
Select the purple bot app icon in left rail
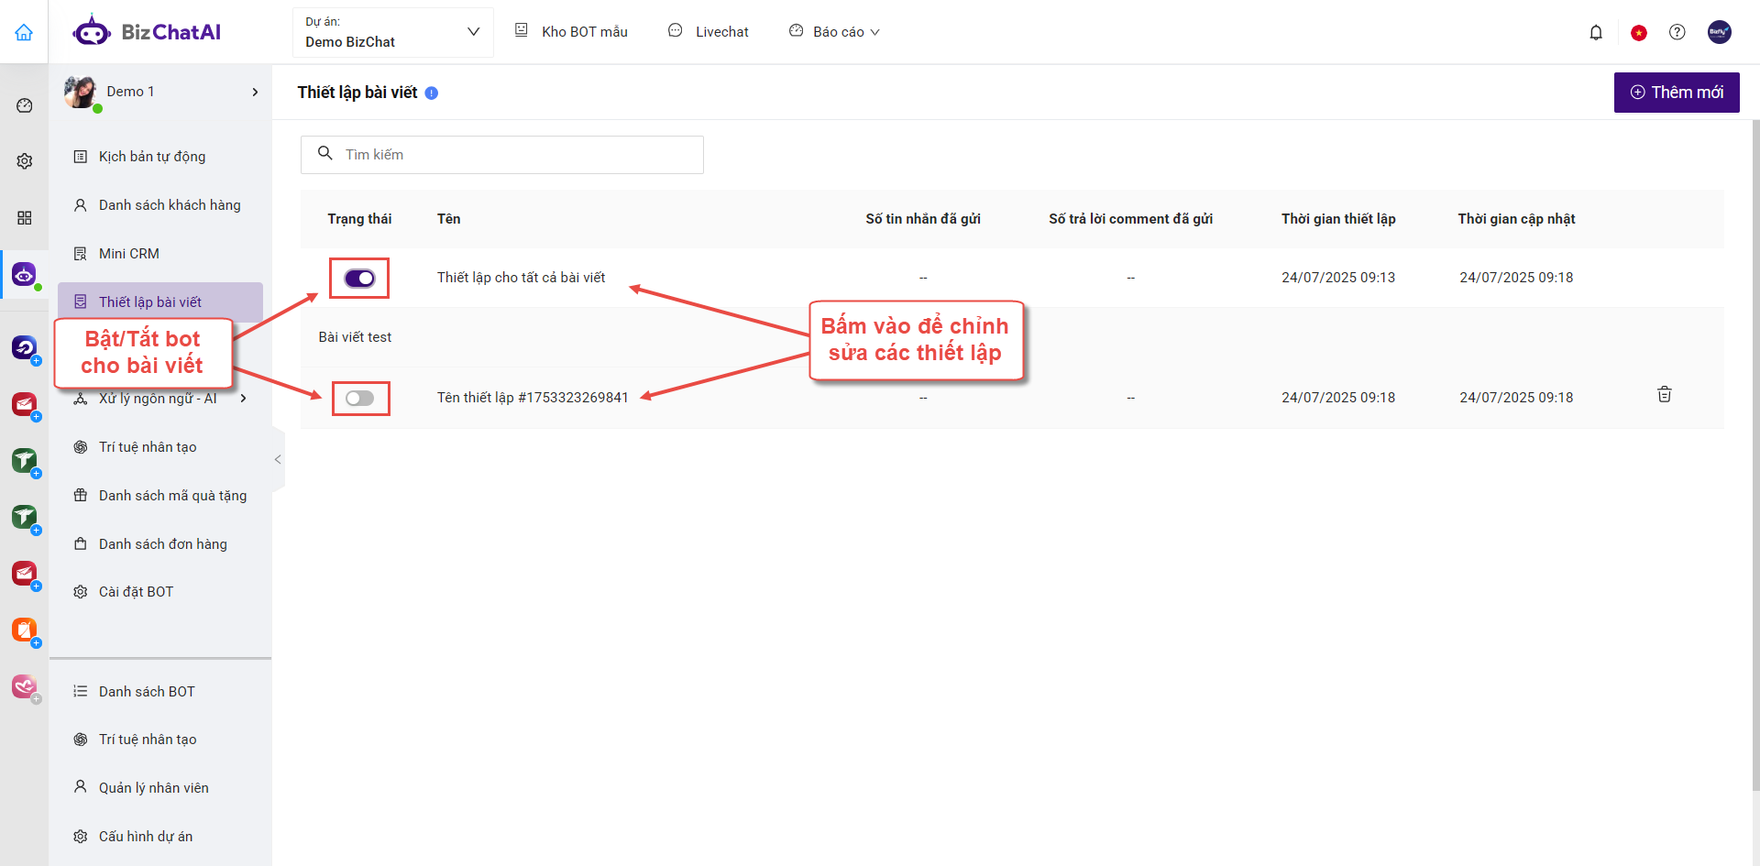click(x=25, y=273)
